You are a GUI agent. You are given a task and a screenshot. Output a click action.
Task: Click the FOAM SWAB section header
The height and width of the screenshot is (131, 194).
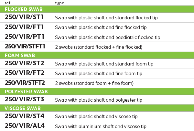(97, 55)
